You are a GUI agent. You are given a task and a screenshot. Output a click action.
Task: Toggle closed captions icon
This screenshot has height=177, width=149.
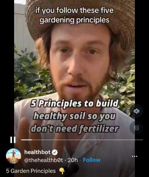[136, 128]
